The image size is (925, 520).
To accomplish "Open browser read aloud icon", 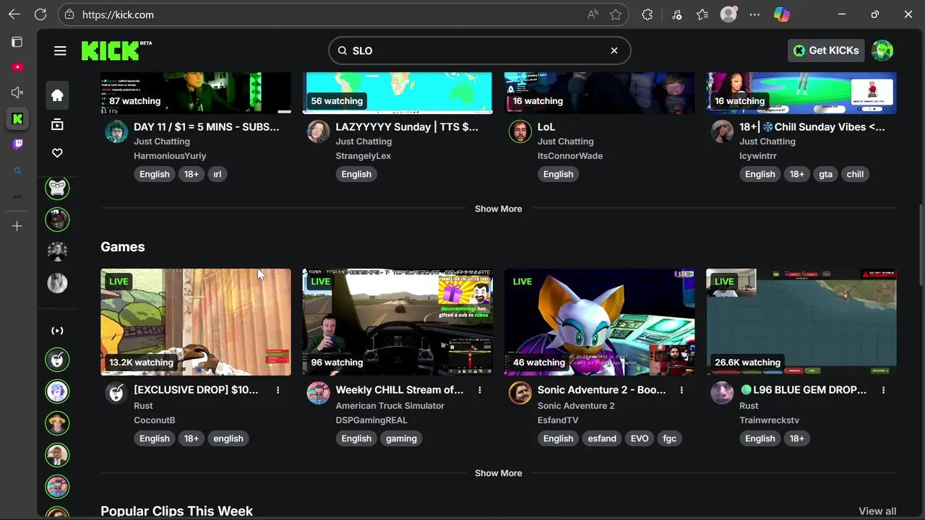I will [x=593, y=14].
